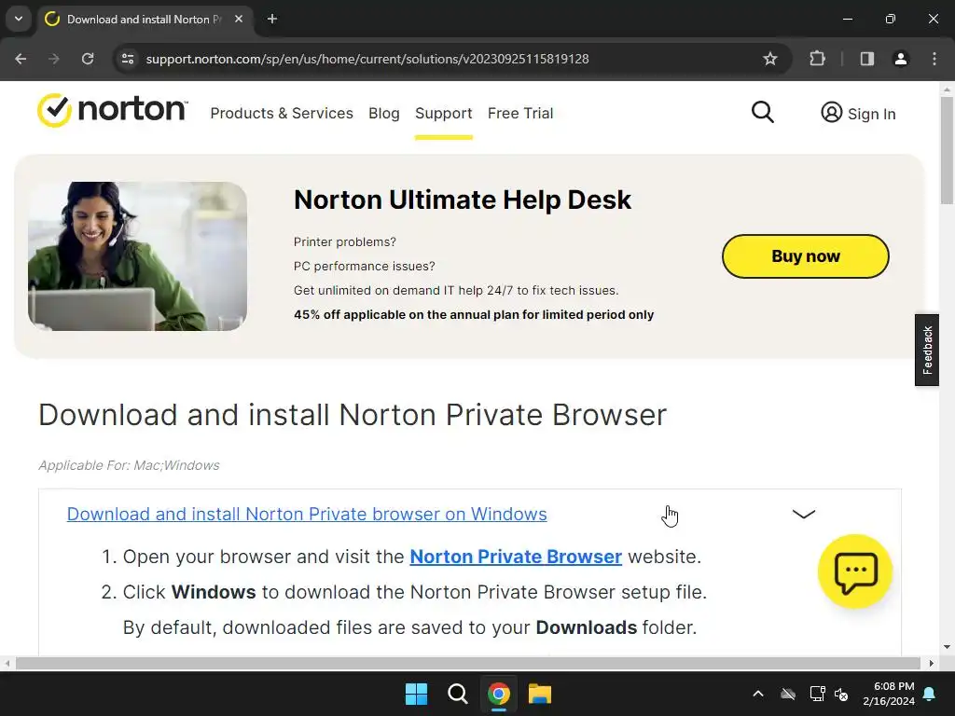Viewport: 955px width, 716px height.
Task: Open Windows taskbar search
Action: click(x=457, y=694)
